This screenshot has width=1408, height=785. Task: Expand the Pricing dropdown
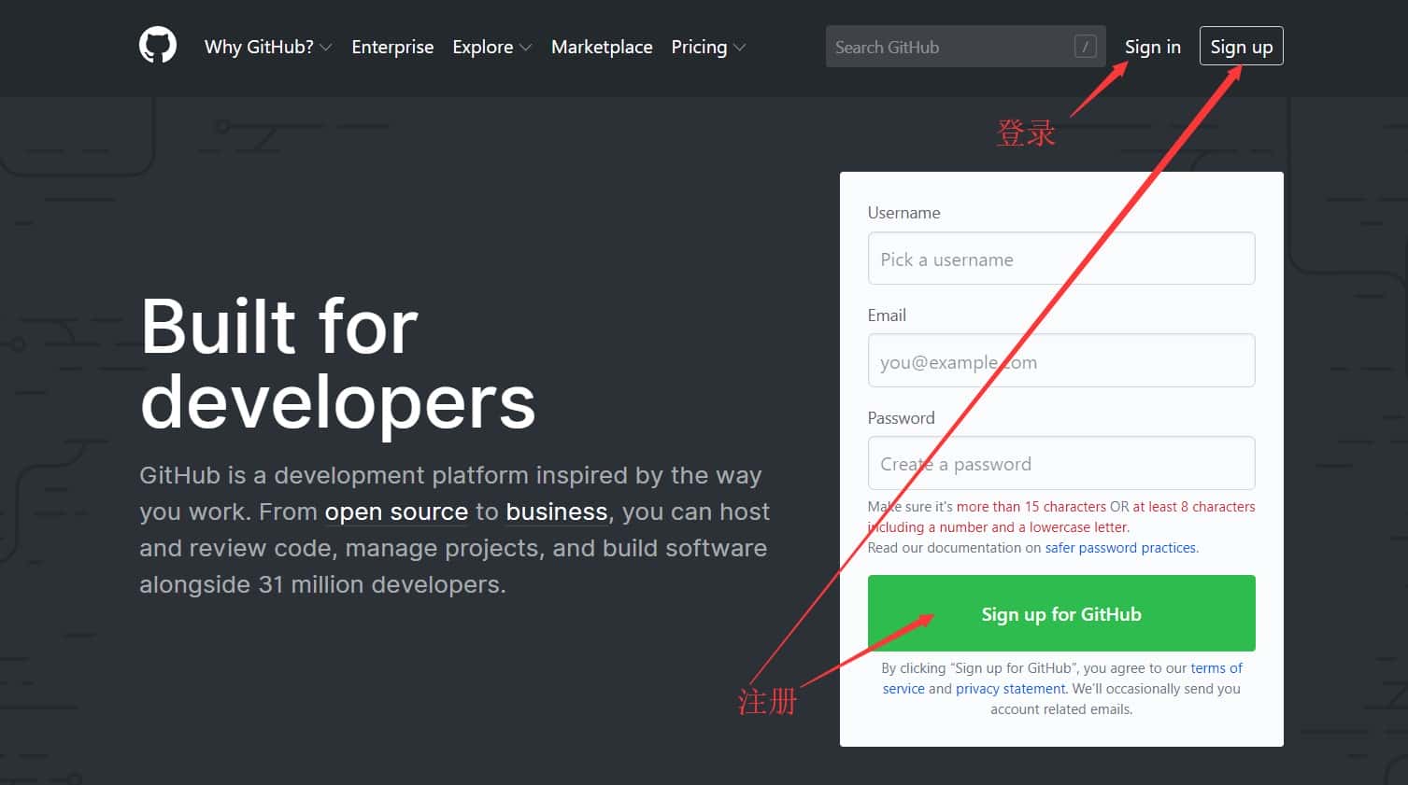(708, 47)
